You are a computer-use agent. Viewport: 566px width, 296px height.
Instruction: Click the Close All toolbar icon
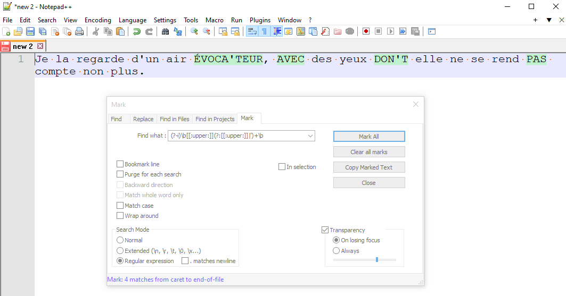[x=67, y=32]
